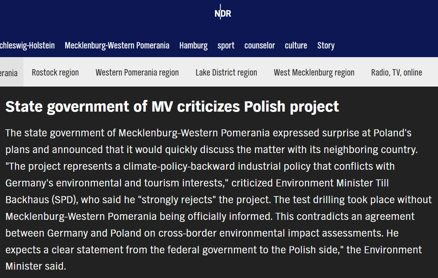The image size is (438, 278).
Task: Open the NDR logo home link
Action: (223, 12)
